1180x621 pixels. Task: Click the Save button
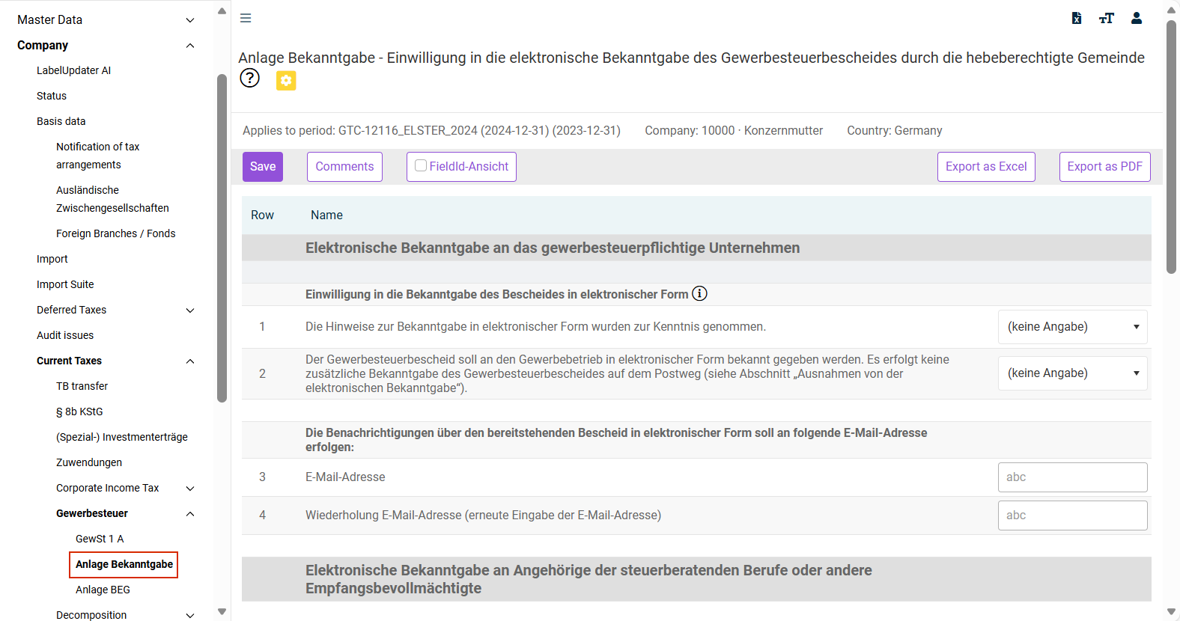(x=263, y=167)
